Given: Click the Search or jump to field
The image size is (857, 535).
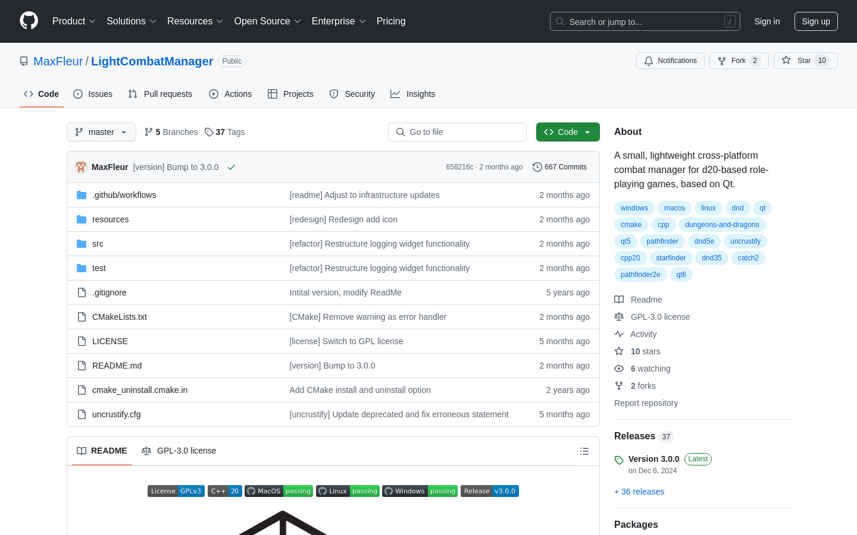Looking at the screenshot, I should pos(645,21).
